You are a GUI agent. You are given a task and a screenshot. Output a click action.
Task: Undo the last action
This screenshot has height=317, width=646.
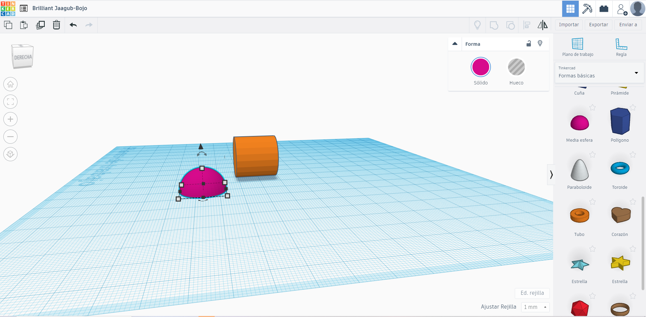click(73, 25)
